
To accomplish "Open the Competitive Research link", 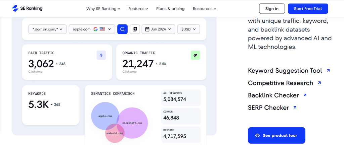I will pyautogui.click(x=281, y=83).
